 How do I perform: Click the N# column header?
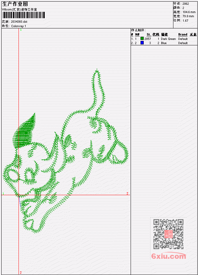click(137, 34)
